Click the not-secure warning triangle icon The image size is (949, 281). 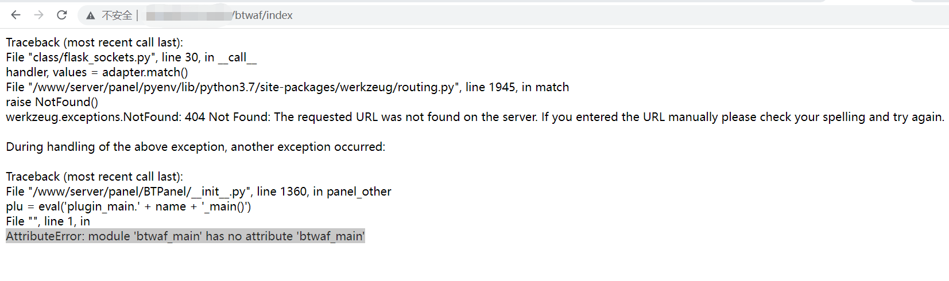(x=90, y=15)
